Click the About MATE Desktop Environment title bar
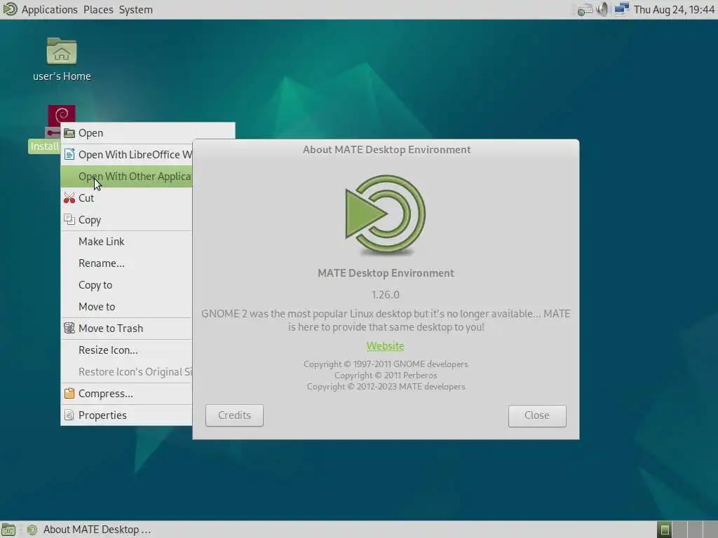Viewport: 718px width, 538px height. point(386,150)
